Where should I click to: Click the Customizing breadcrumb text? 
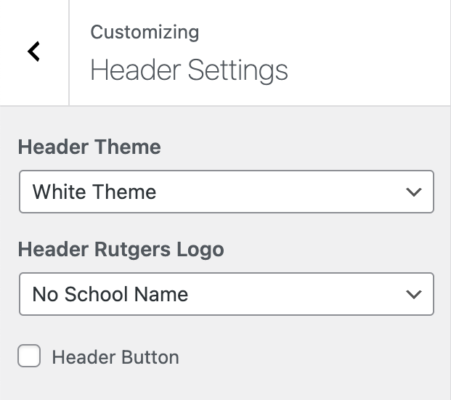click(145, 32)
